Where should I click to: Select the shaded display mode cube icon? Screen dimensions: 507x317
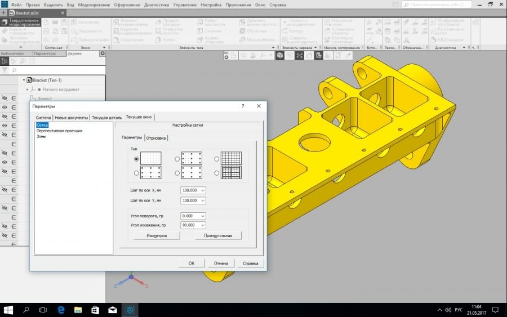[x=279, y=56]
